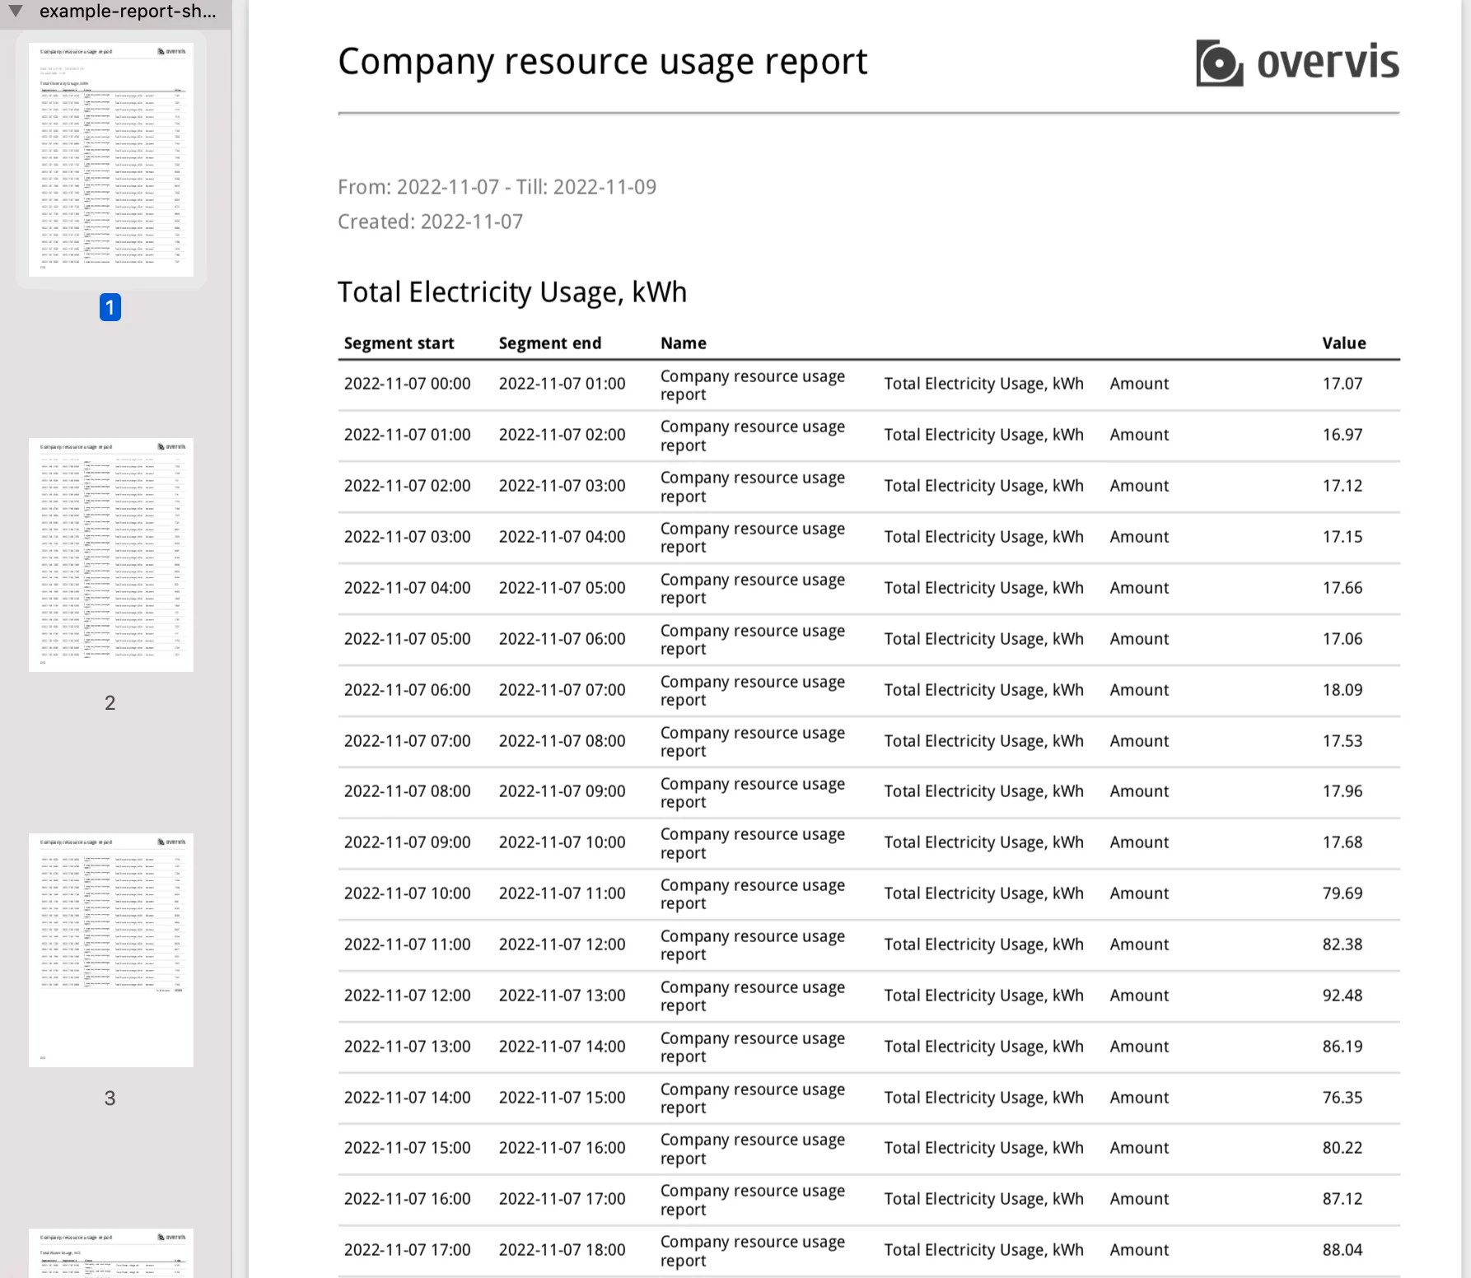
Task: Click Company resource usage report name in 03:00 row
Action: pos(753,538)
